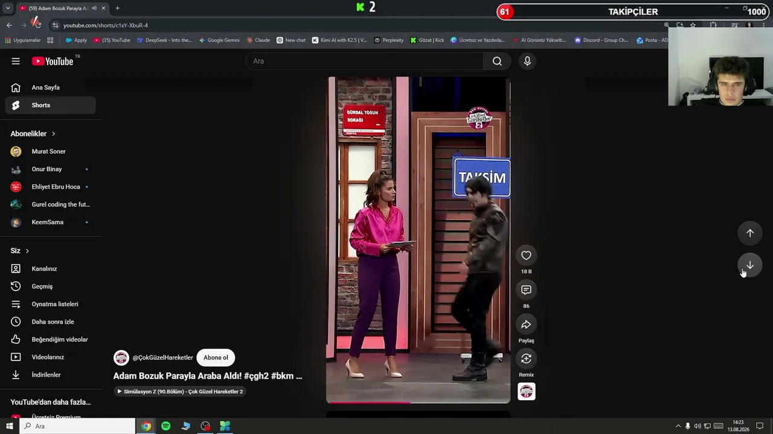Image resolution: width=773 pixels, height=434 pixels.
Task: Open Ana Sayfa in the sidebar
Action: click(x=51, y=87)
